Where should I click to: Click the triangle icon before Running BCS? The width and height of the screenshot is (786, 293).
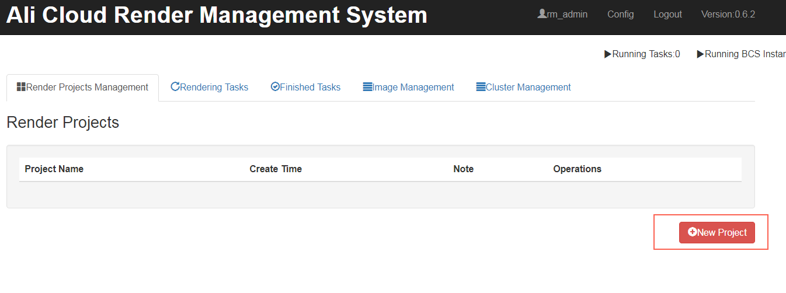[x=701, y=54]
